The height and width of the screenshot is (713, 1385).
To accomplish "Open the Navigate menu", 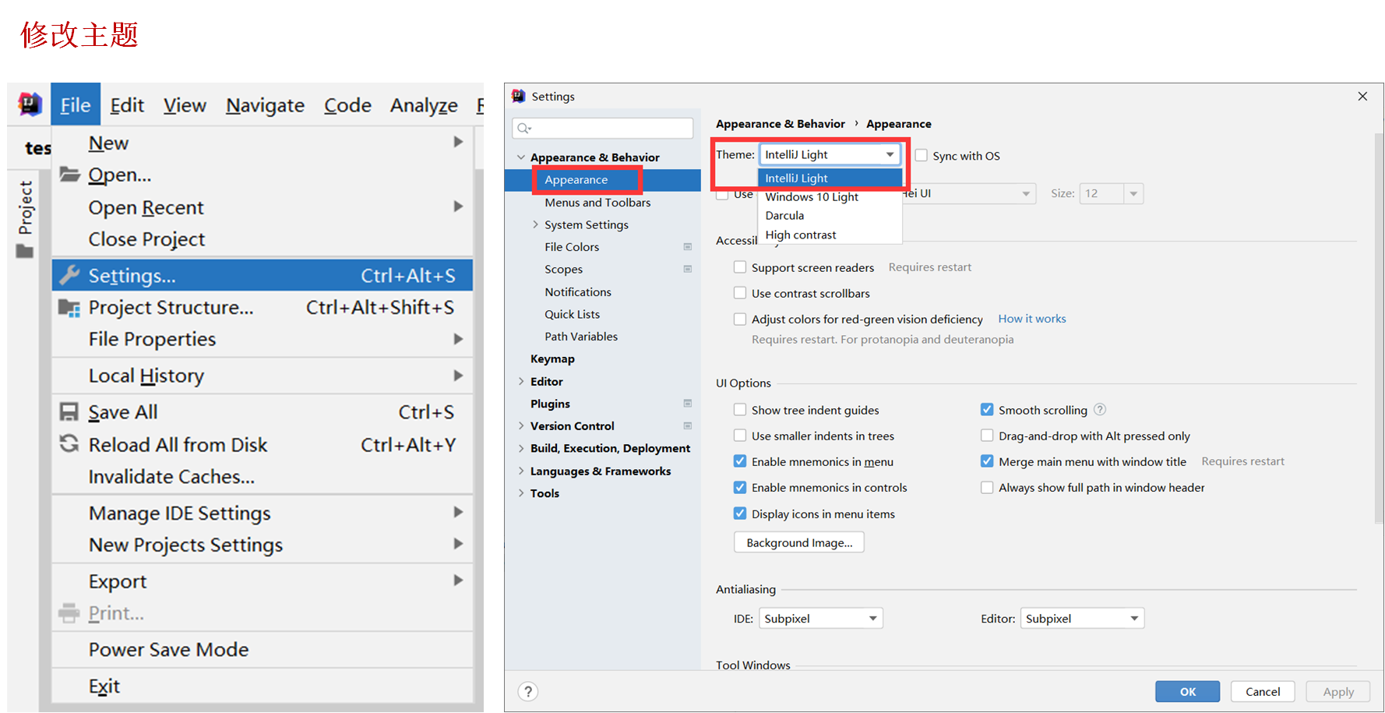I will point(265,104).
